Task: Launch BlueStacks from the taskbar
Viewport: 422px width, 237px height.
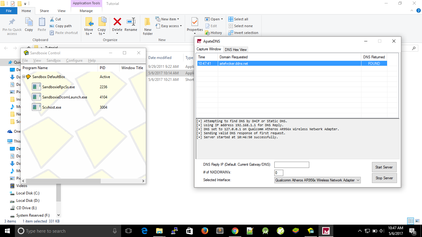Action: click(x=295, y=231)
